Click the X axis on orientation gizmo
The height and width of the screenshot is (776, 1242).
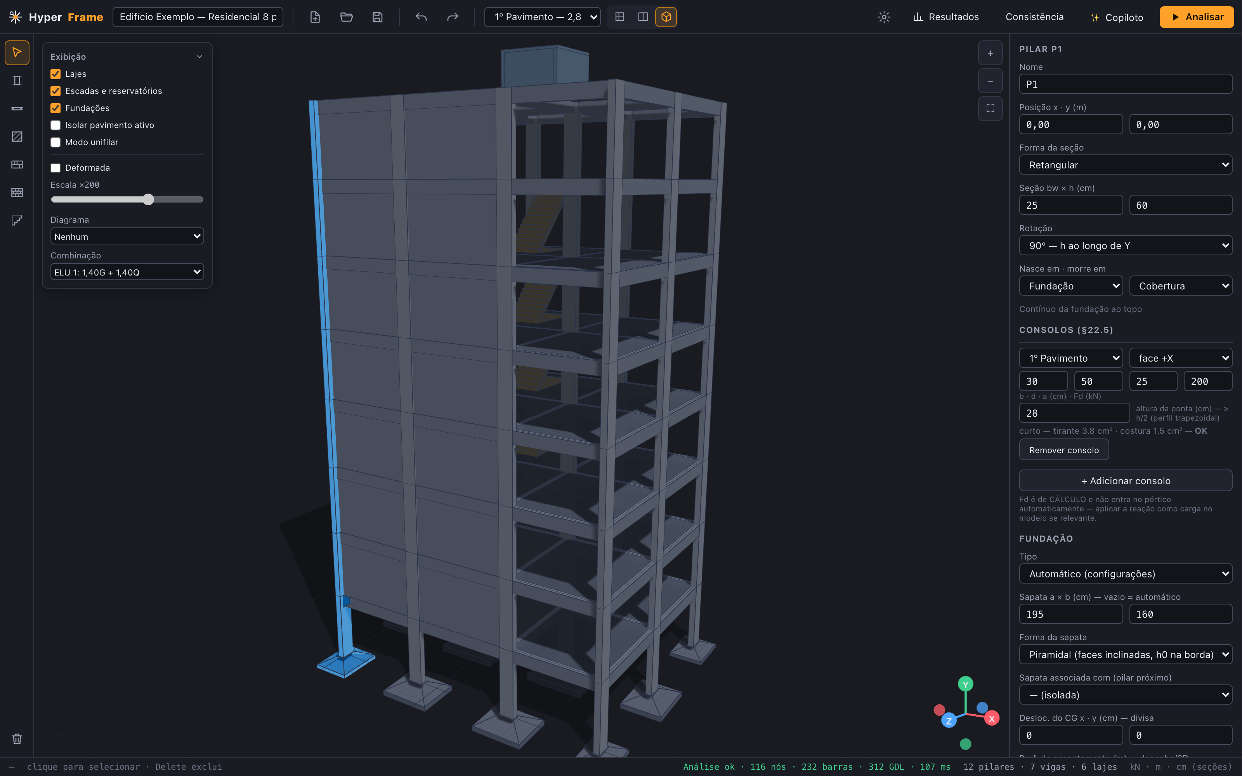point(992,719)
